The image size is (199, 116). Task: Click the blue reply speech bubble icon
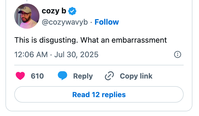point(62,76)
